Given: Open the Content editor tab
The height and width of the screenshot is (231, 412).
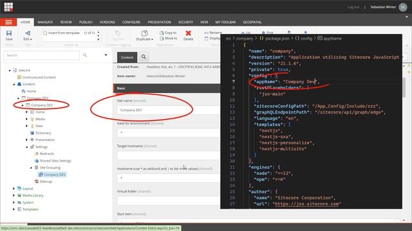Looking at the screenshot, I should click(127, 57).
